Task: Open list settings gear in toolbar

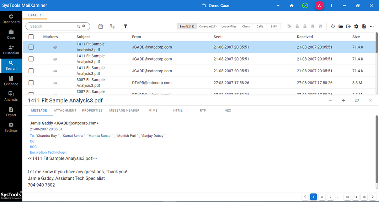Action: pyautogui.click(x=356, y=27)
